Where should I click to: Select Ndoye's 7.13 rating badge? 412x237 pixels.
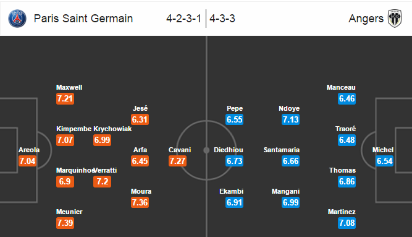290,119
